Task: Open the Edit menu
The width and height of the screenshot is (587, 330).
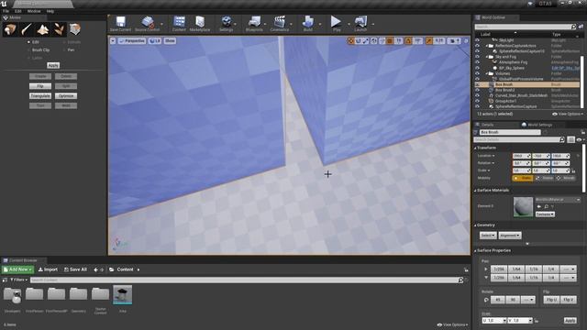Action: pos(18,11)
